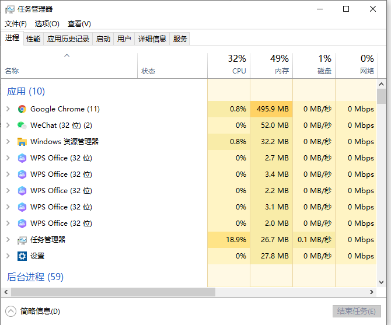Click the 任务管理器 process row icon
Screen dimensions: 391x325
tap(22, 240)
